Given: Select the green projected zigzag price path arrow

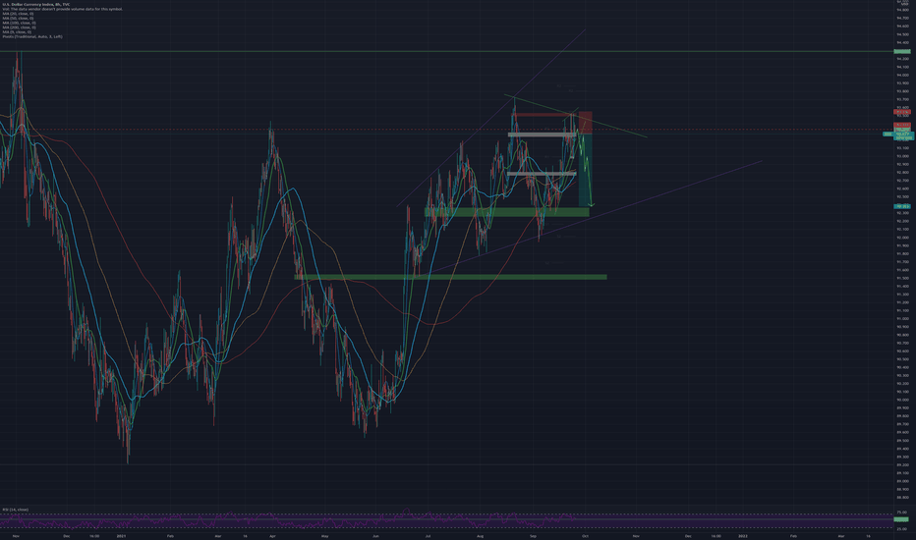Looking at the screenshot, I should [586, 169].
